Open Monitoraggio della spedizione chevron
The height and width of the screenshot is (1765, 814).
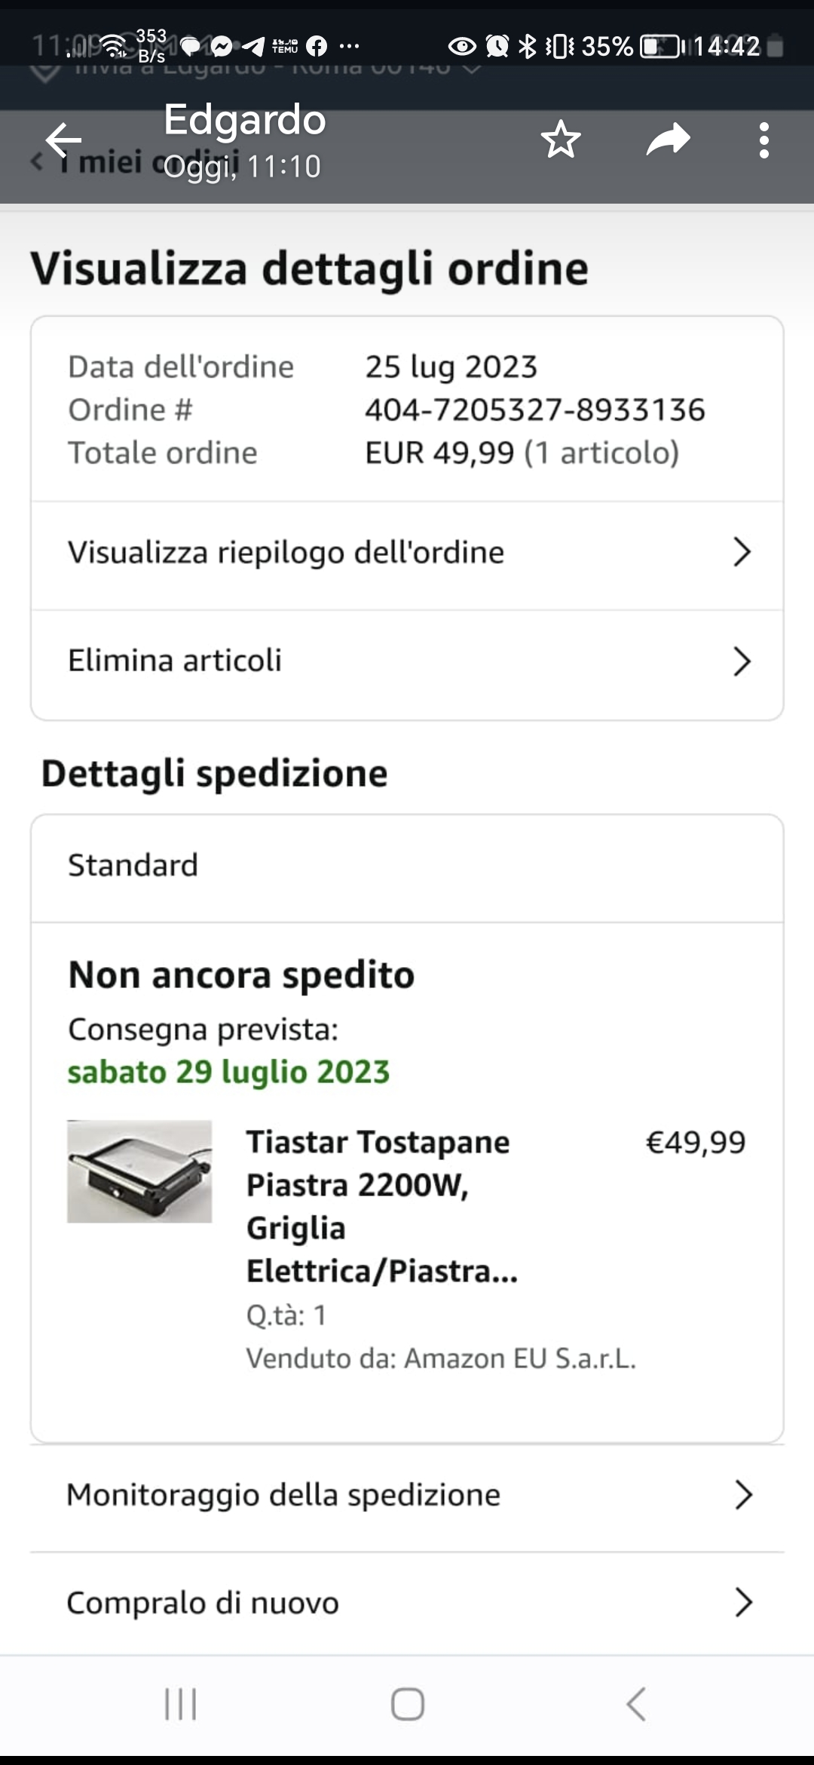pyautogui.click(x=743, y=1494)
